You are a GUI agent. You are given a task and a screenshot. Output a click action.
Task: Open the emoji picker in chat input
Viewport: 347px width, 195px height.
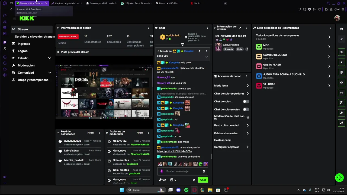coord(204,171)
